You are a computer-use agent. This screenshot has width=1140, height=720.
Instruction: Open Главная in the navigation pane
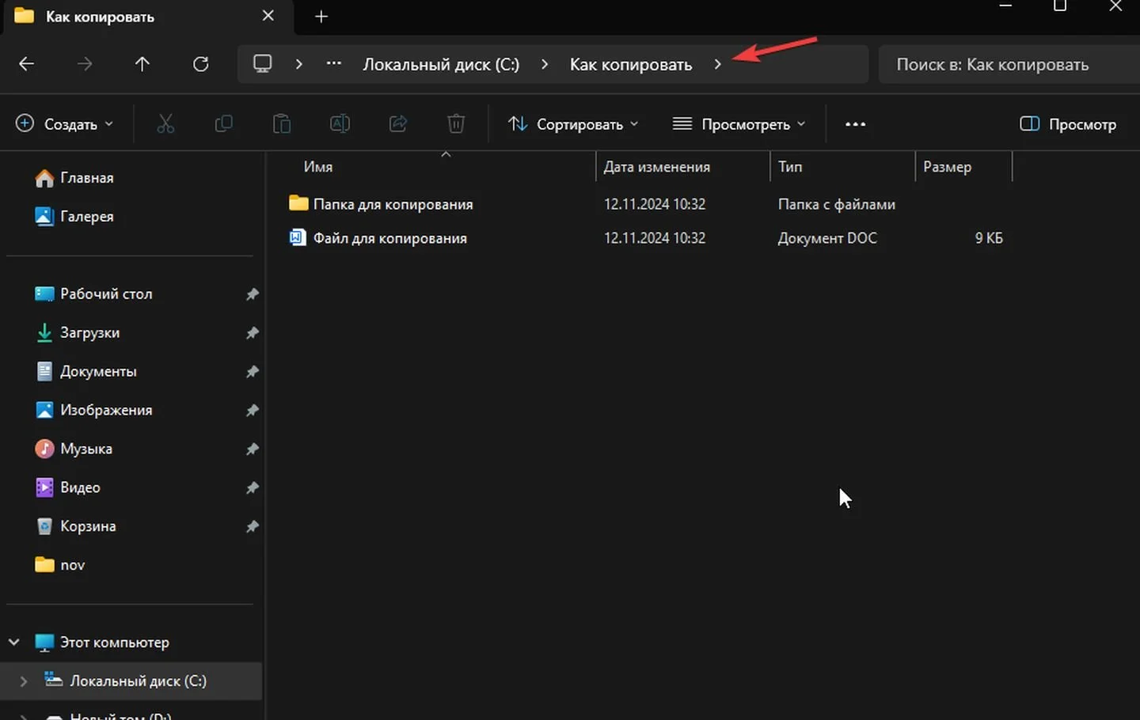pyautogui.click(x=86, y=178)
